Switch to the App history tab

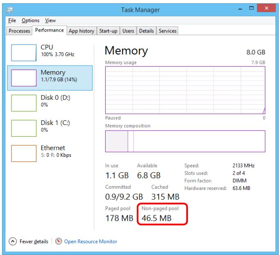pyautogui.click(x=81, y=31)
